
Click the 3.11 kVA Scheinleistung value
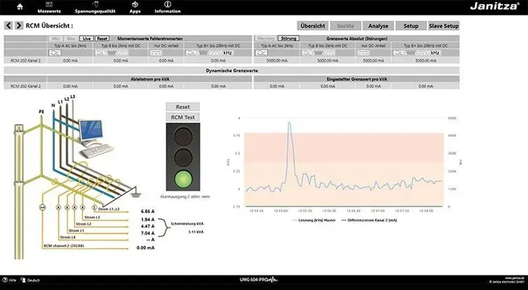(195, 232)
